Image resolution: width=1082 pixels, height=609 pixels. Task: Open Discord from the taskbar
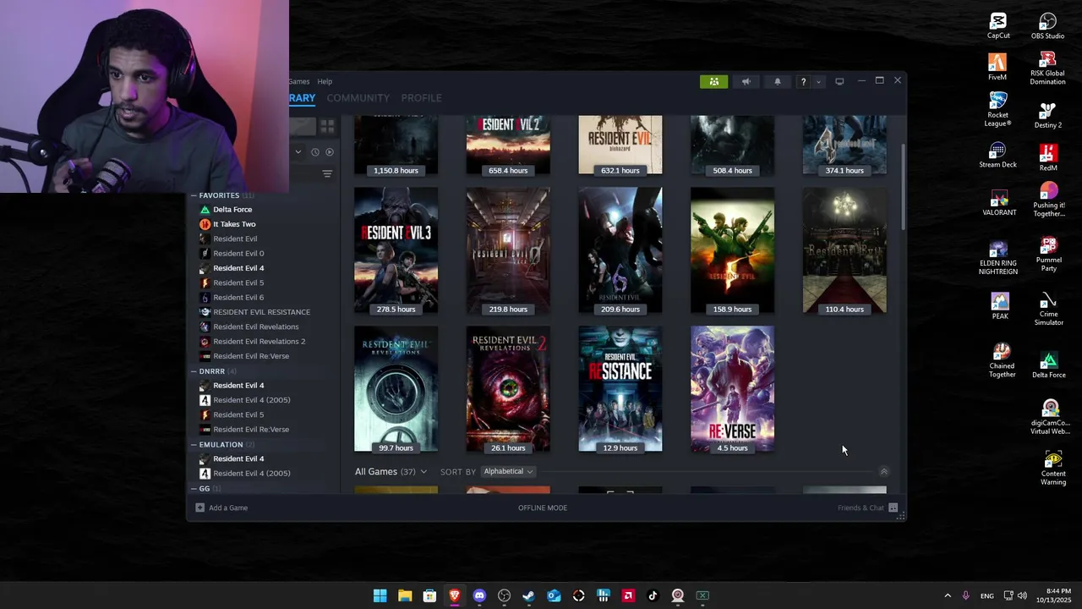(x=479, y=595)
